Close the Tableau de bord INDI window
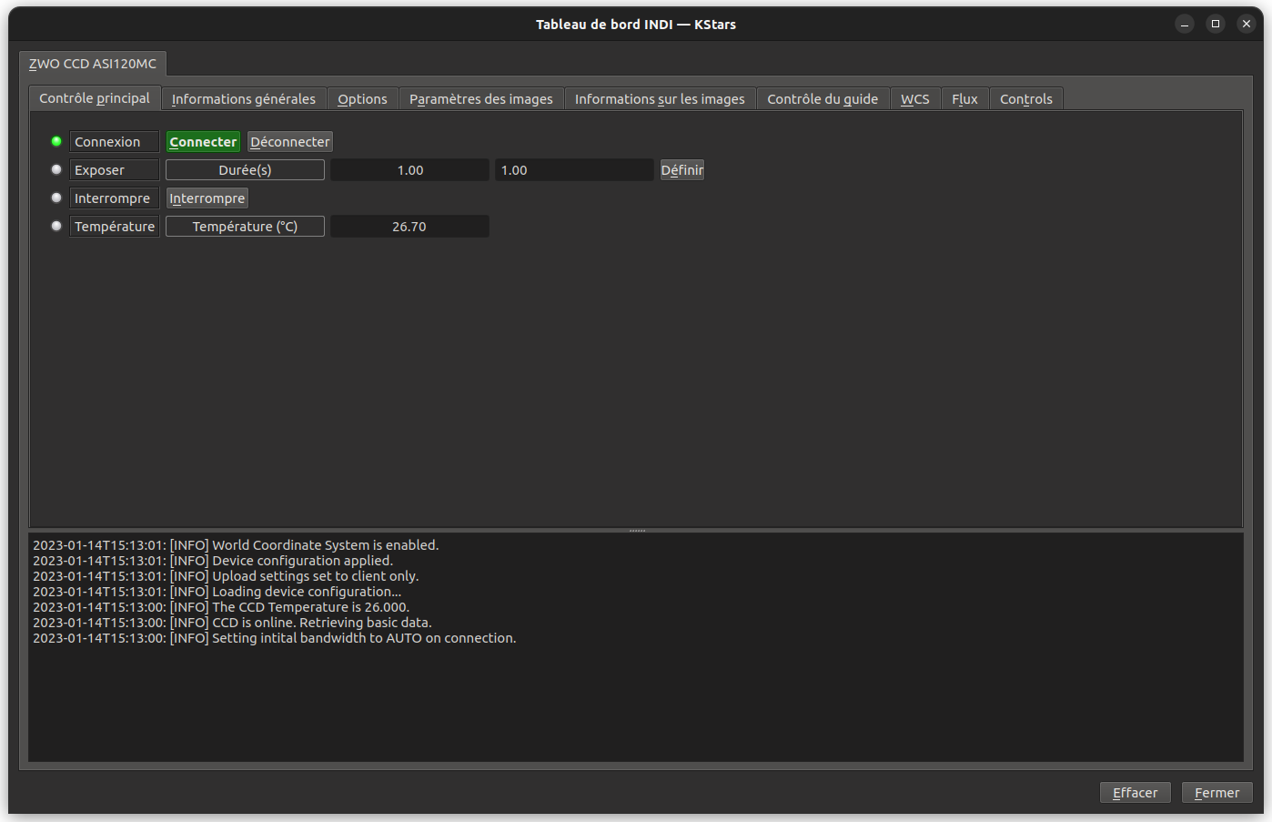The image size is (1272, 822). [x=1247, y=25]
